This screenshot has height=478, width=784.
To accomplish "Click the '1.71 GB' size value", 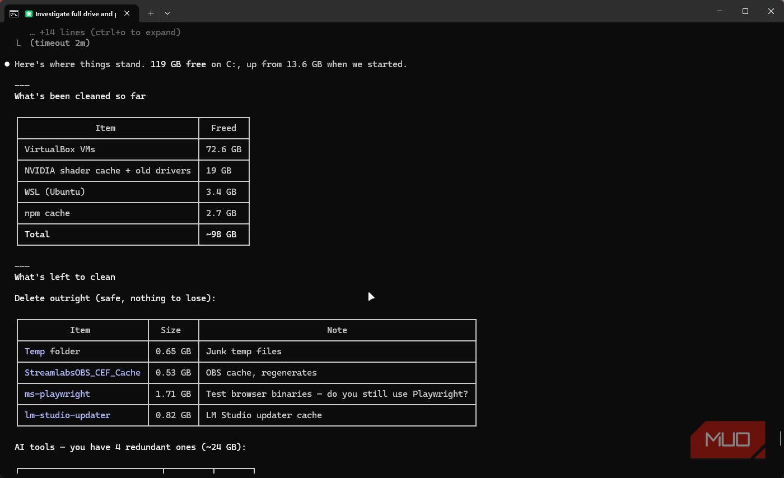I will 173,394.
